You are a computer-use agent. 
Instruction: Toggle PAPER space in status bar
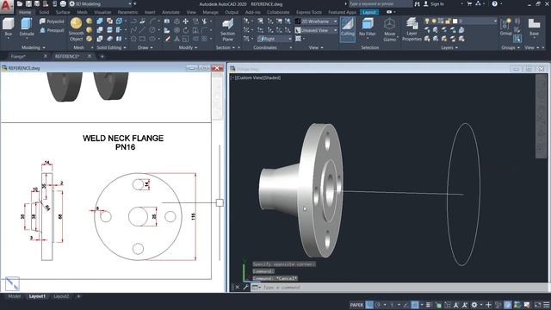[356, 305]
